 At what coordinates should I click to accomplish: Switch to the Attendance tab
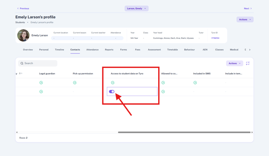click(x=92, y=50)
